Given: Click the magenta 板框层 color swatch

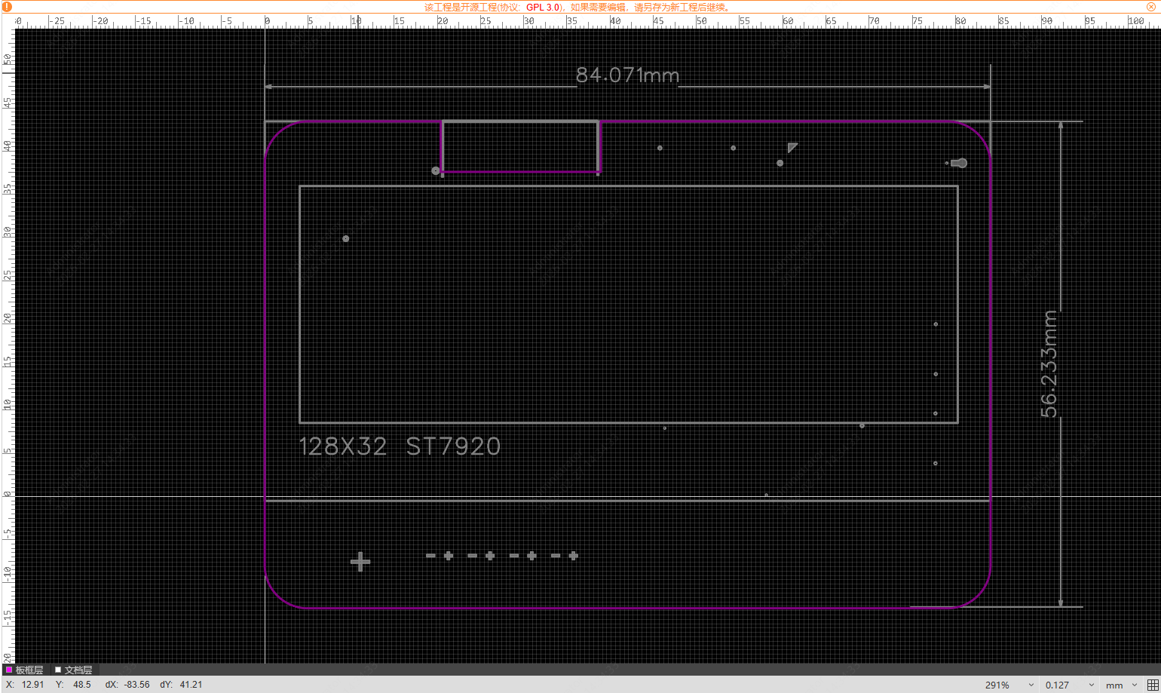Looking at the screenshot, I should pos(9,670).
